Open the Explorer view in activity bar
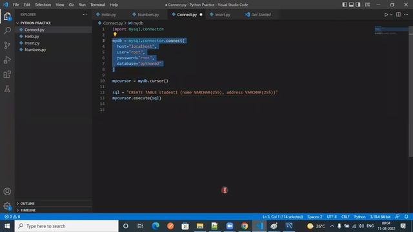Screen dimensions: 413x232 (7, 17)
